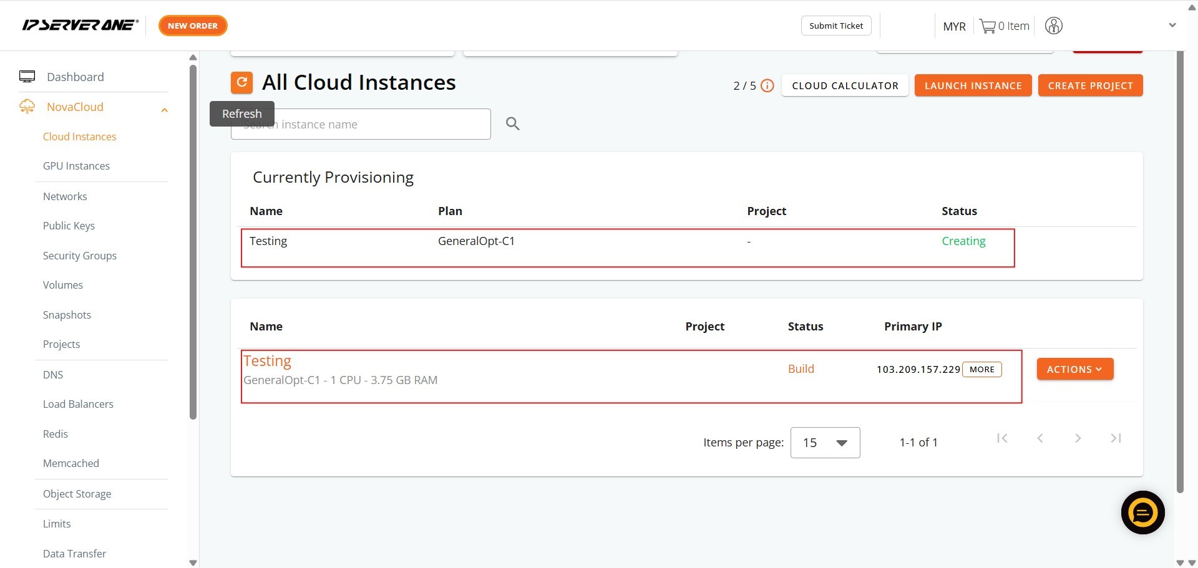Open the shopping cart icon
The width and height of the screenshot is (1198, 568).
tap(987, 26)
